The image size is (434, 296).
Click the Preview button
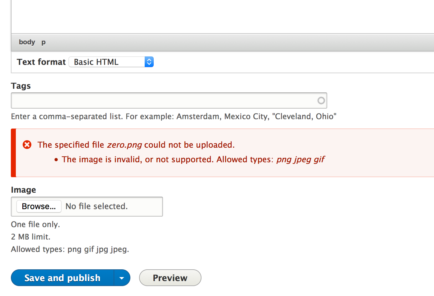(170, 278)
